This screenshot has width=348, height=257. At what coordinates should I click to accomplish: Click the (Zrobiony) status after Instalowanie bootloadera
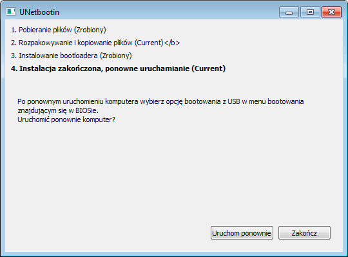pos(115,56)
